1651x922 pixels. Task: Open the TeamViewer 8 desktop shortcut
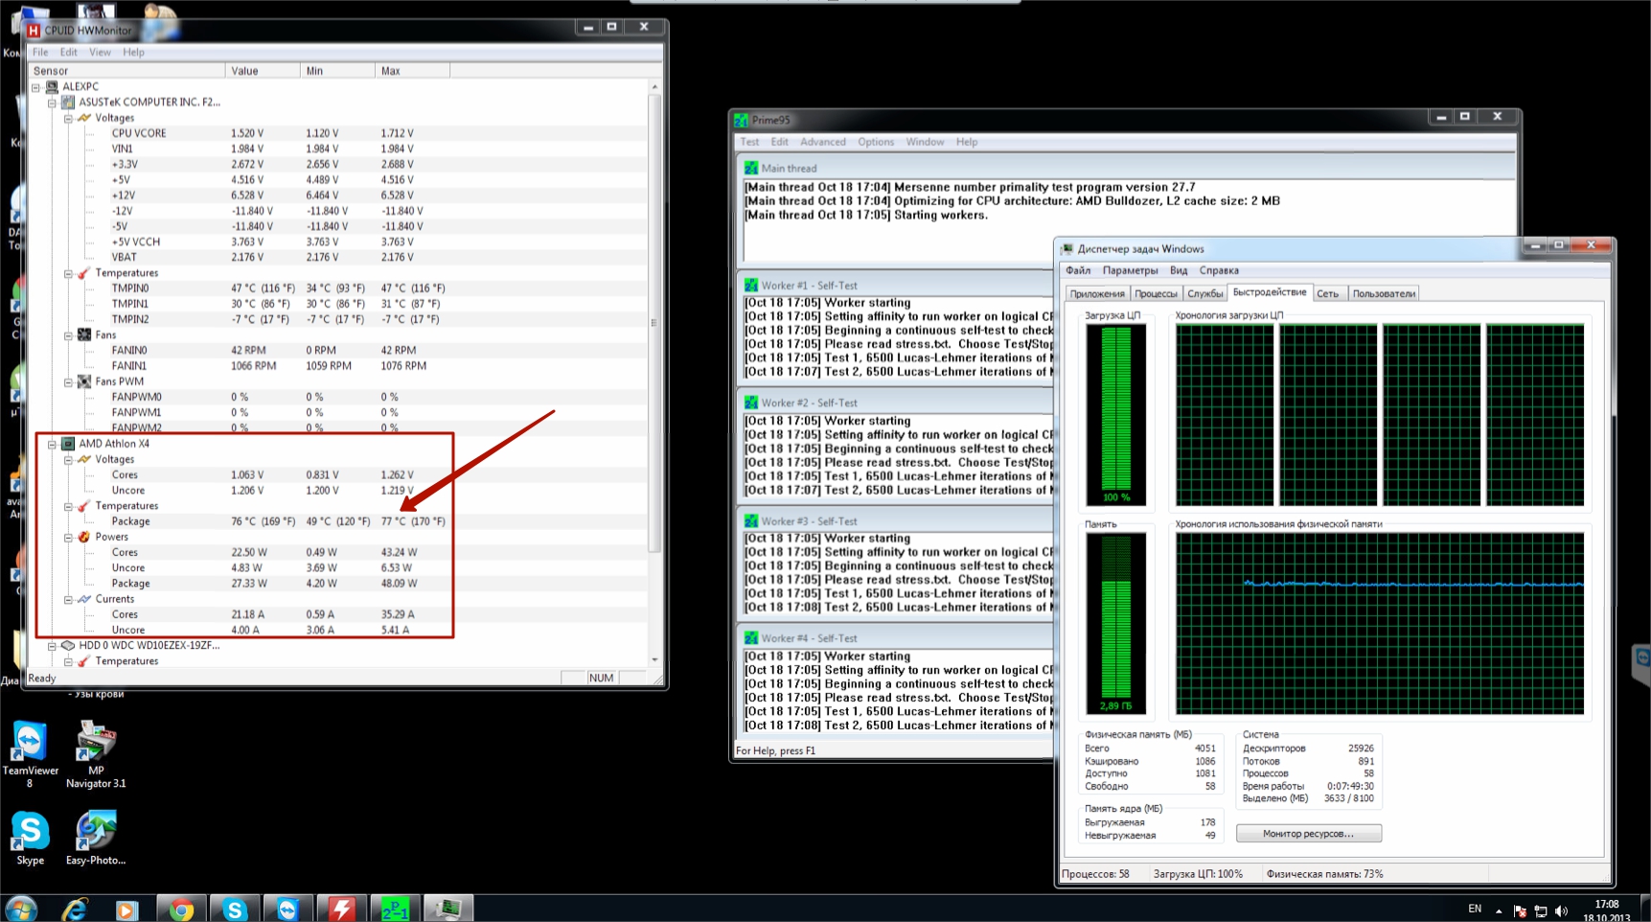click(30, 755)
